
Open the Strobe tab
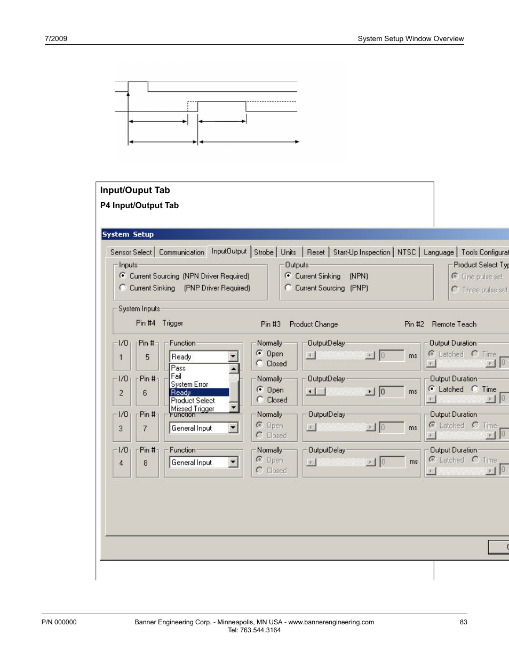(264, 252)
